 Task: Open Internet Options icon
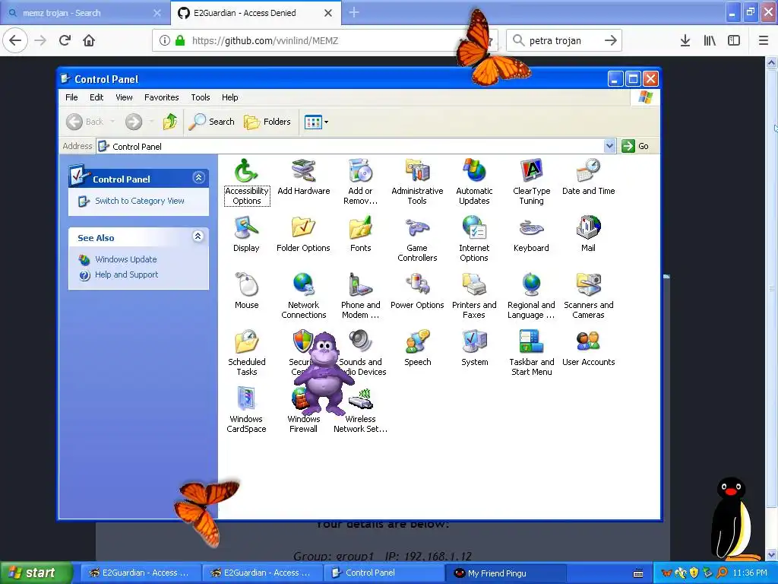click(x=474, y=239)
